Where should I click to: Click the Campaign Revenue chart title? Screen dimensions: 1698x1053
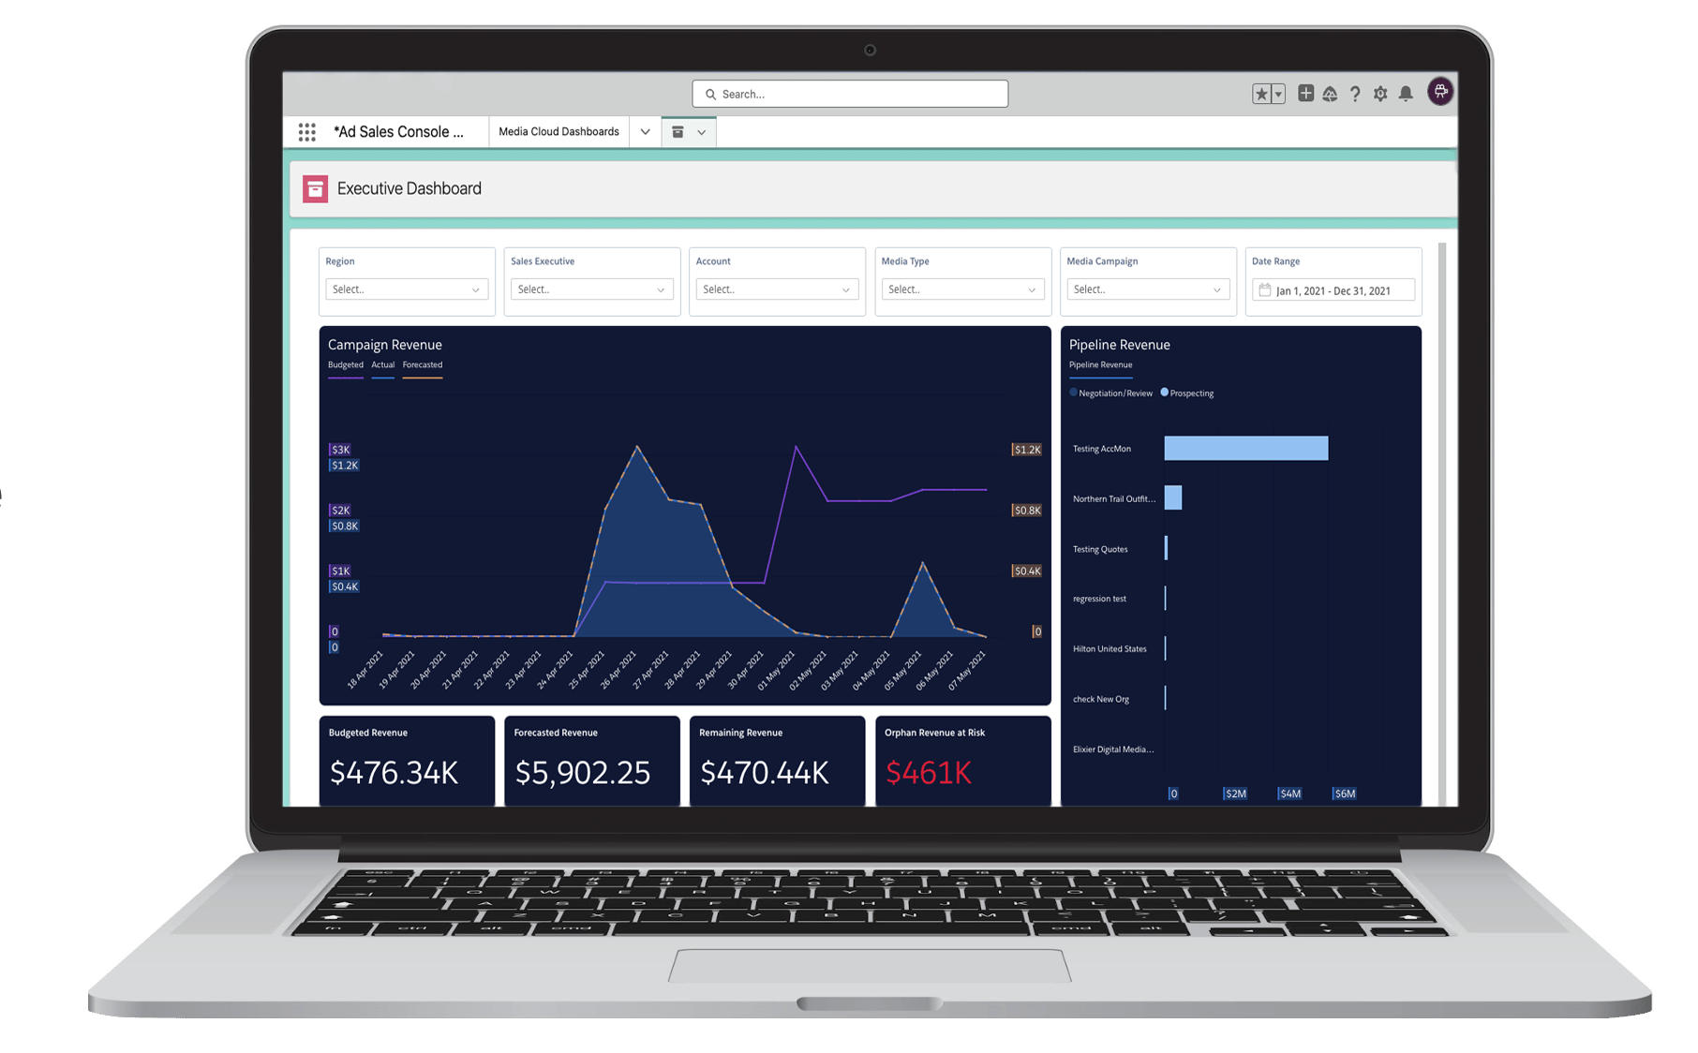pyautogui.click(x=384, y=345)
